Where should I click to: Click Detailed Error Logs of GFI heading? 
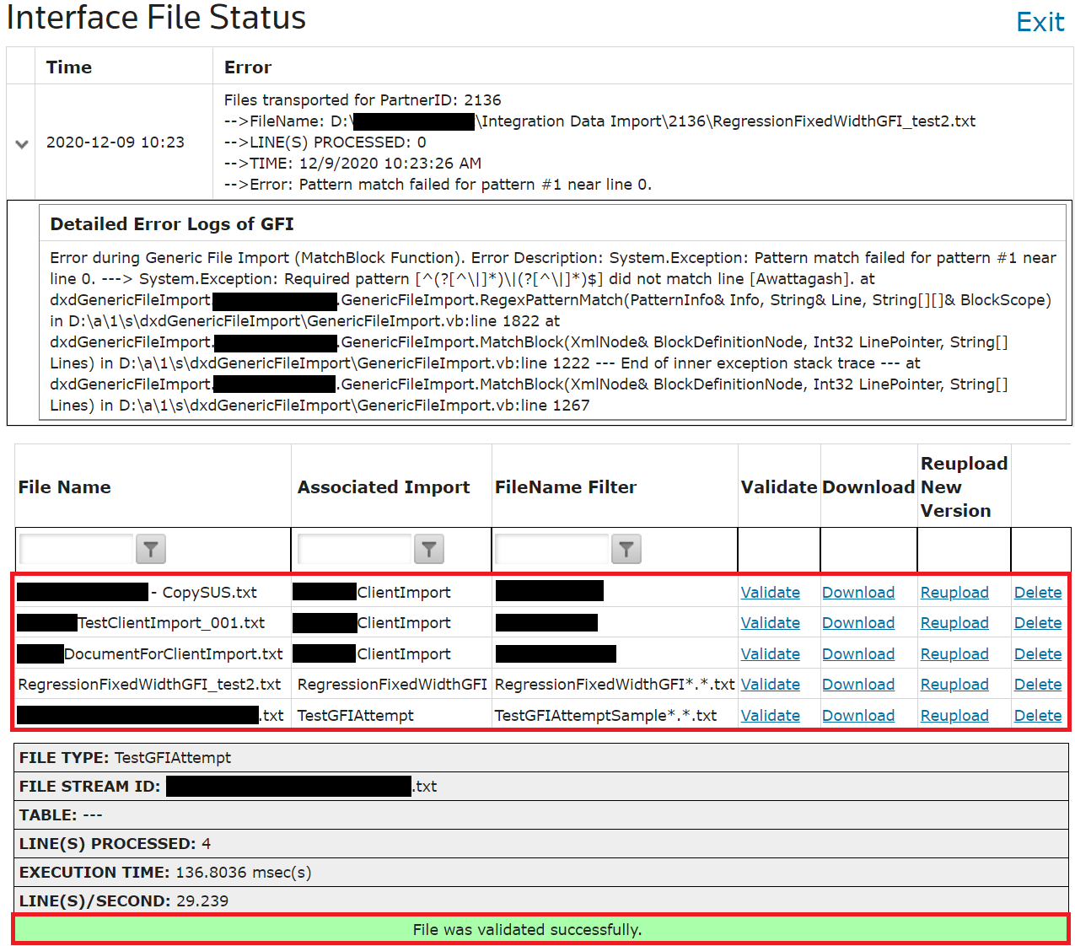coord(172,224)
